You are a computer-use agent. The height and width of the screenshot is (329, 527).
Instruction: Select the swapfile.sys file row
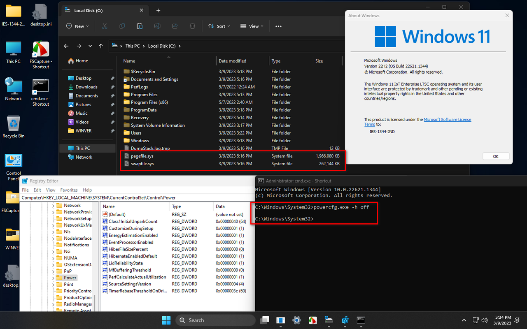point(232,164)
